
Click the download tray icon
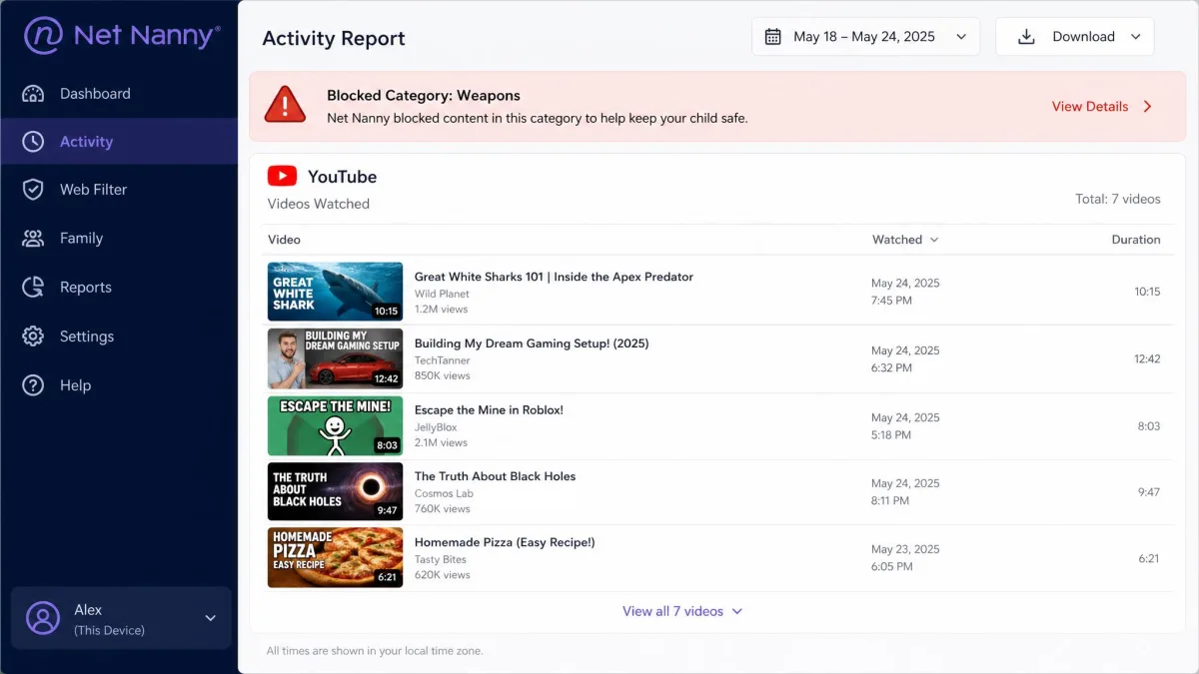pos(1026,37)
